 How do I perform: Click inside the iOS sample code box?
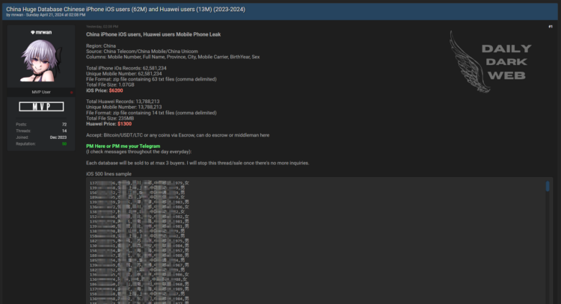tap(319, 241)
